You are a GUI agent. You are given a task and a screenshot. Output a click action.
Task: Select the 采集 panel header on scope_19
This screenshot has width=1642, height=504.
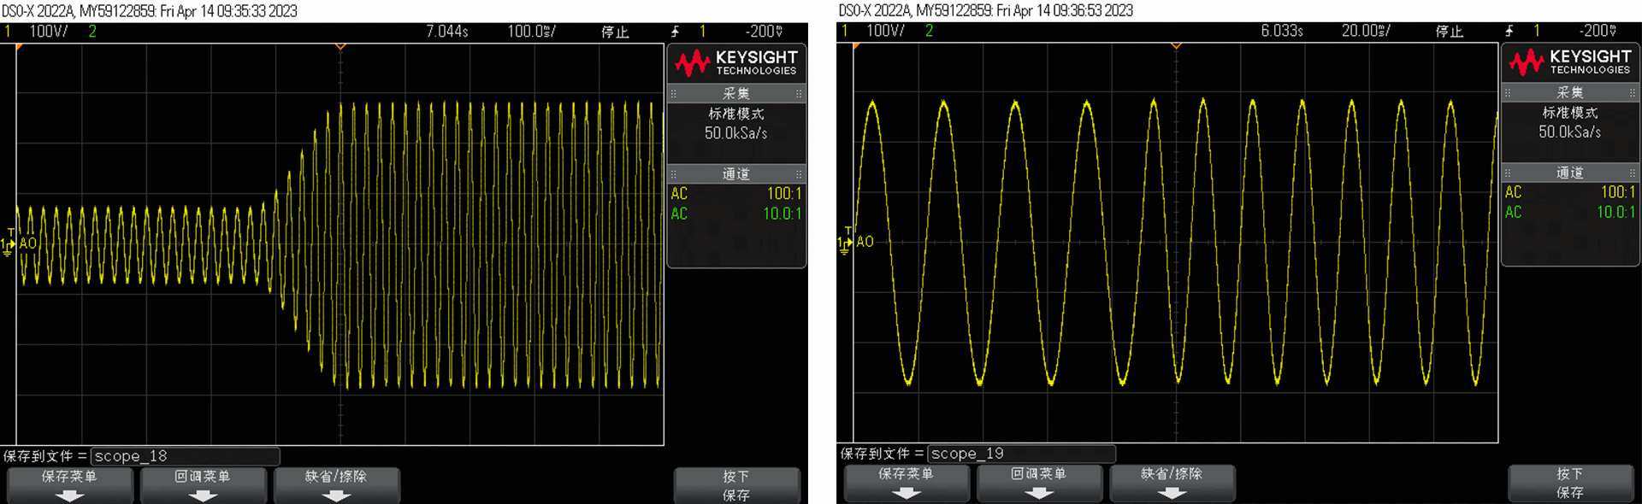tap(1569, 92)
